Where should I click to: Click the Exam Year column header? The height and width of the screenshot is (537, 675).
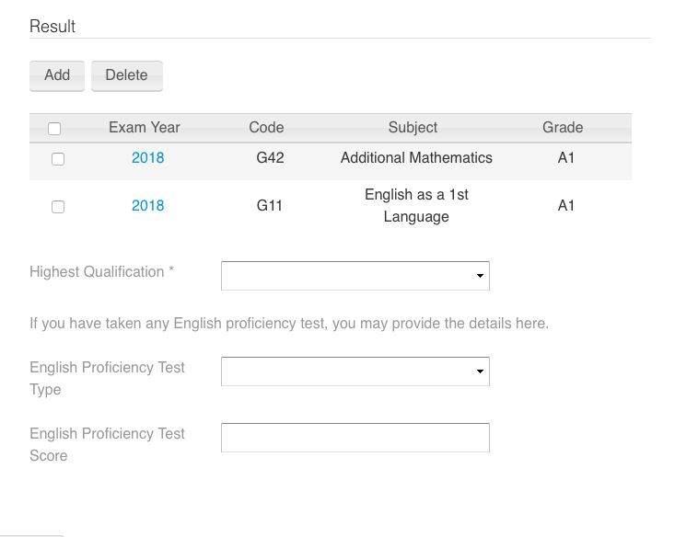coord(145,128)
